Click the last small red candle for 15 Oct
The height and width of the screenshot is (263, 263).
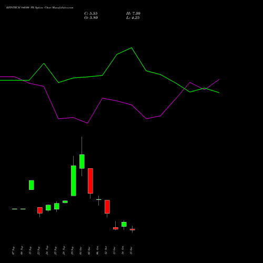pos(133,229)
